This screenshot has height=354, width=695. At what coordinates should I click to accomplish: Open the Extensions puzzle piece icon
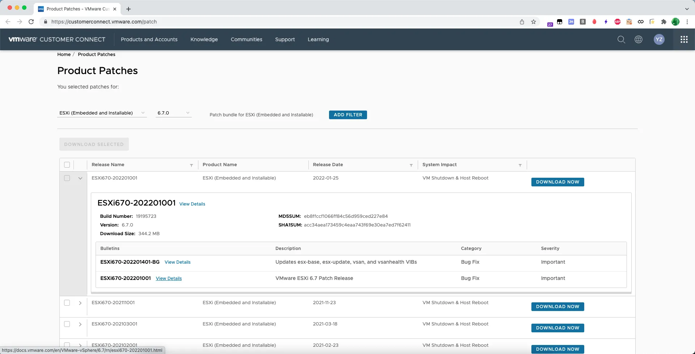pyautogui.click(x=664, y=22)
